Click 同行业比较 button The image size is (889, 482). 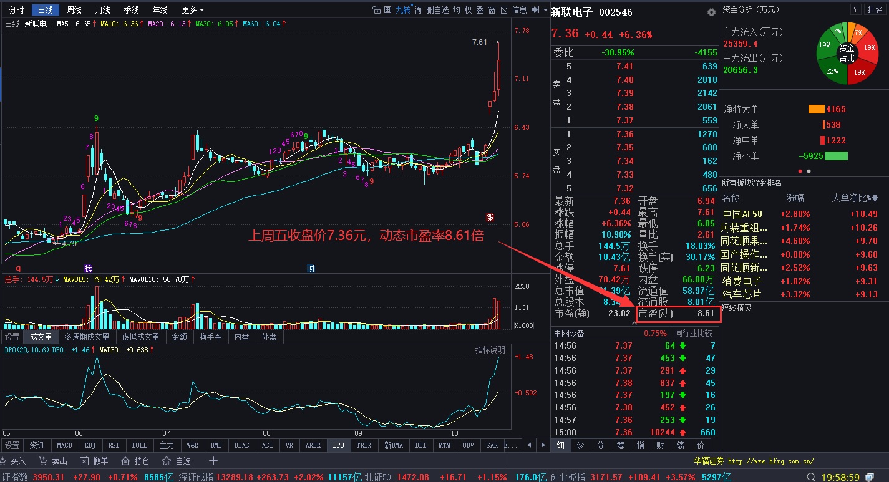click(693, 334)
